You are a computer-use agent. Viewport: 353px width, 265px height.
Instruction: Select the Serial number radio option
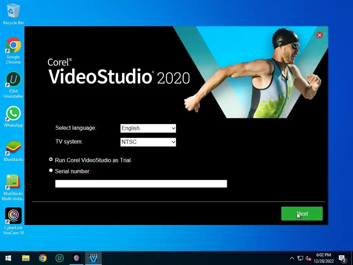(51, 170)
